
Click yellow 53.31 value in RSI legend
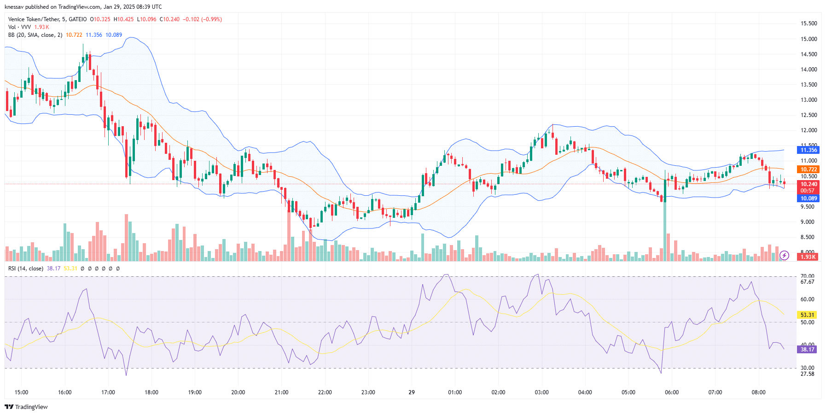pos(70,269)
